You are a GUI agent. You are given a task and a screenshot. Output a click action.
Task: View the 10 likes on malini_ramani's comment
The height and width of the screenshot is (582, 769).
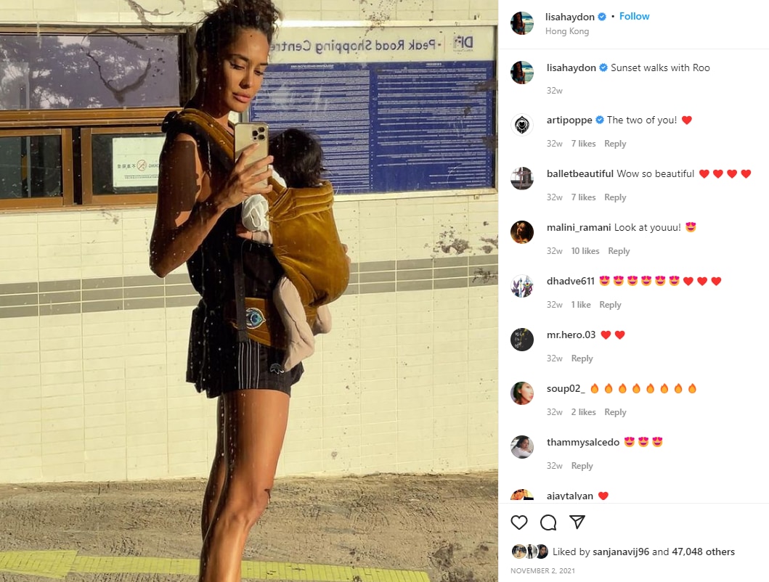(x=585, y=251)
